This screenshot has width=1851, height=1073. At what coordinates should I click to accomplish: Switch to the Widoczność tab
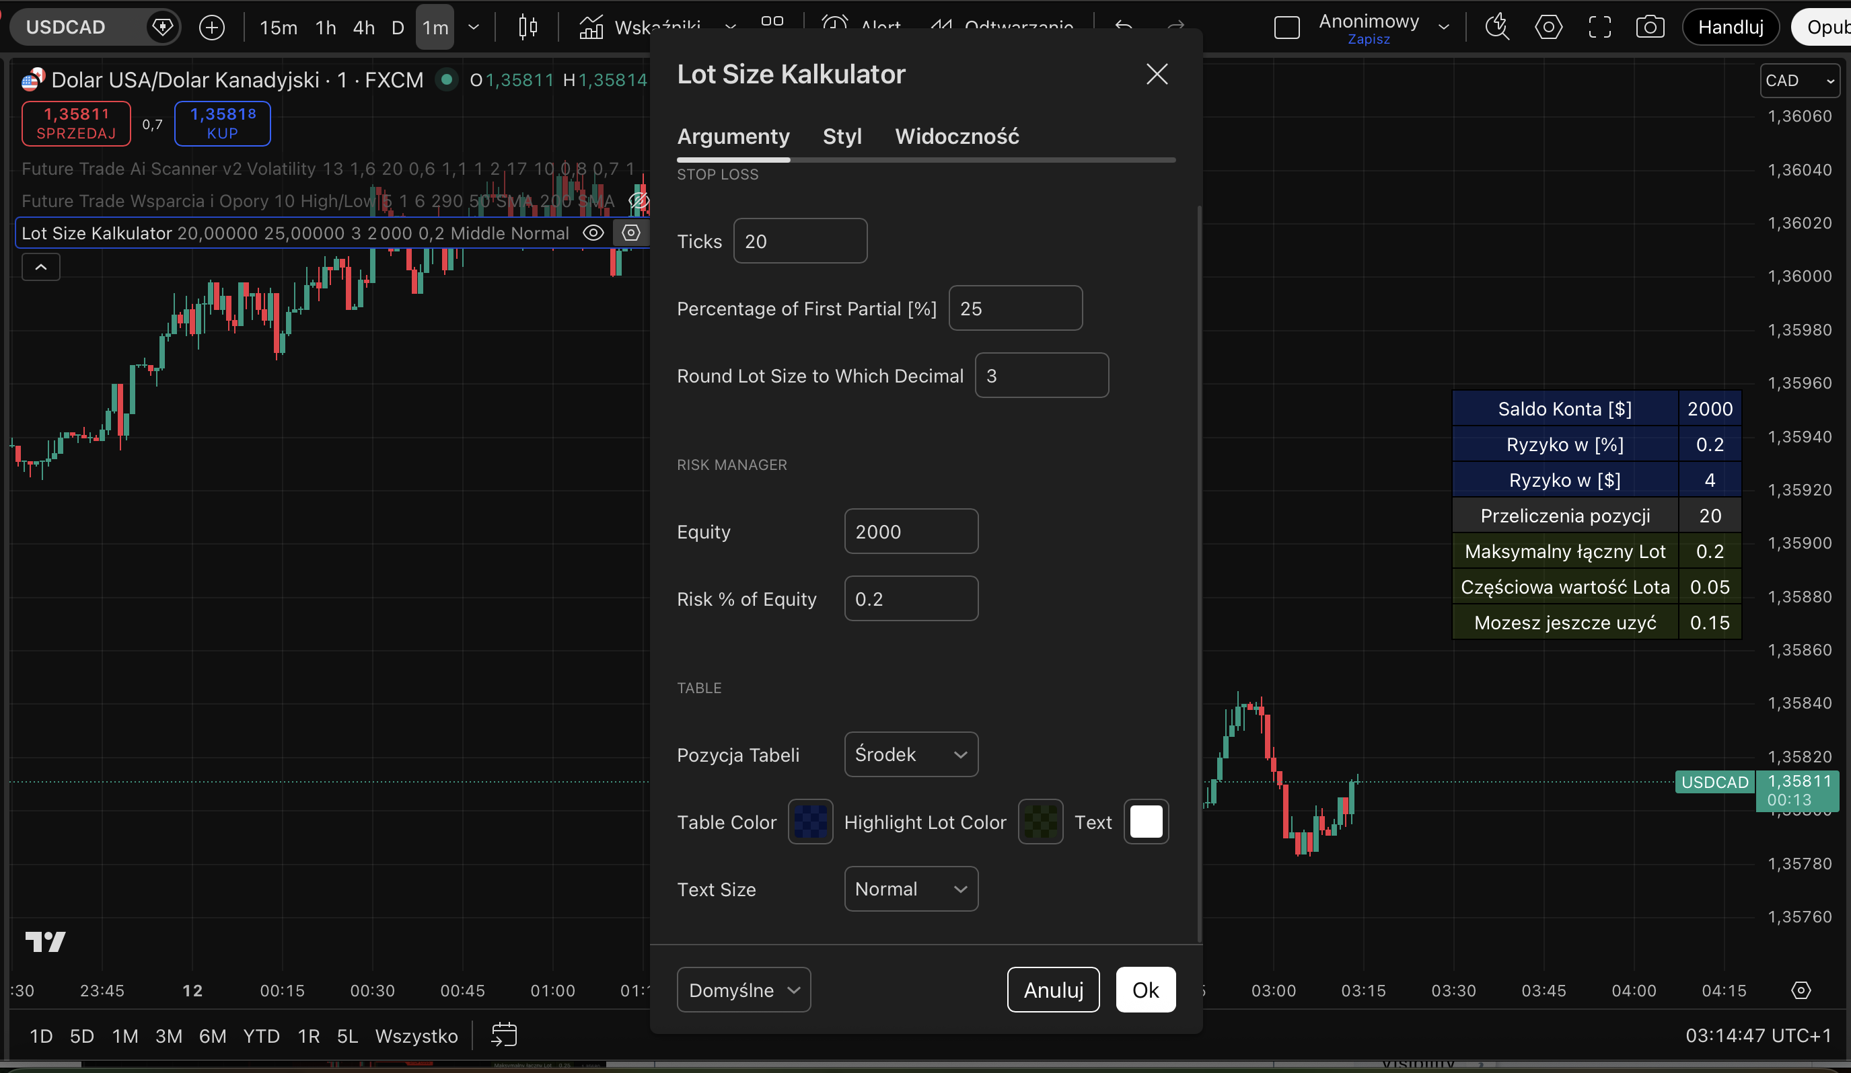pyautogui.click(x=956, y=136)
